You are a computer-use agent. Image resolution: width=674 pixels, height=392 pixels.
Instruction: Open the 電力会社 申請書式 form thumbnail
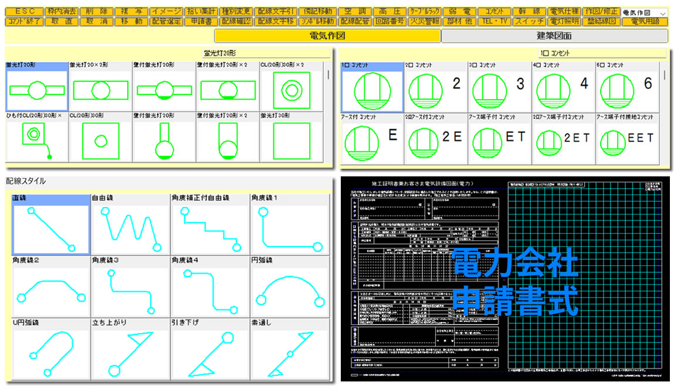504,279
